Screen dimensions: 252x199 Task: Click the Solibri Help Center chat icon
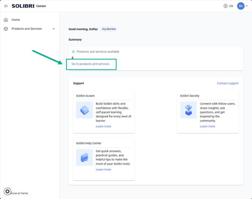84,157
